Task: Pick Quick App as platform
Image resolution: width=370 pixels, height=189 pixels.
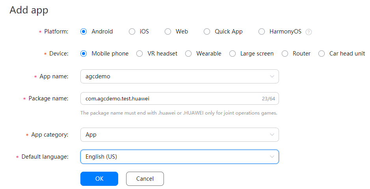Action: (207, 31)
